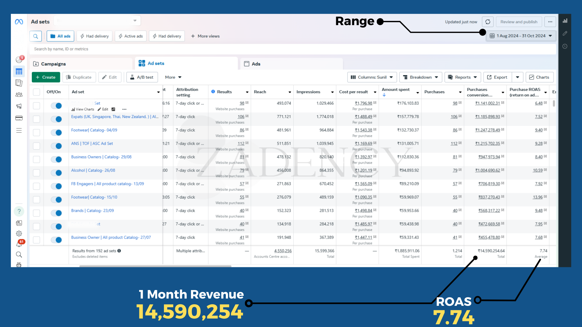Toggle off the Footwear Catalog 04/09 ad set

[56, 133]
